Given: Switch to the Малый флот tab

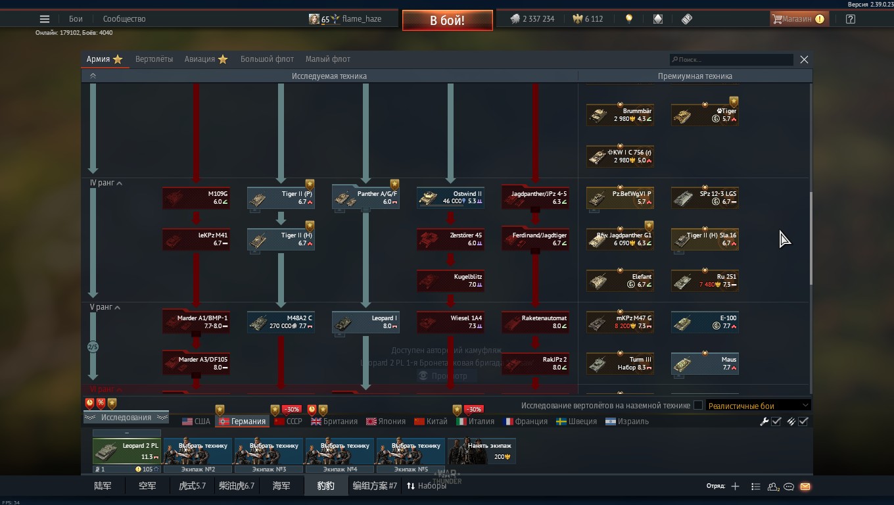Looking at the screenshot, I should click(328, 59).
